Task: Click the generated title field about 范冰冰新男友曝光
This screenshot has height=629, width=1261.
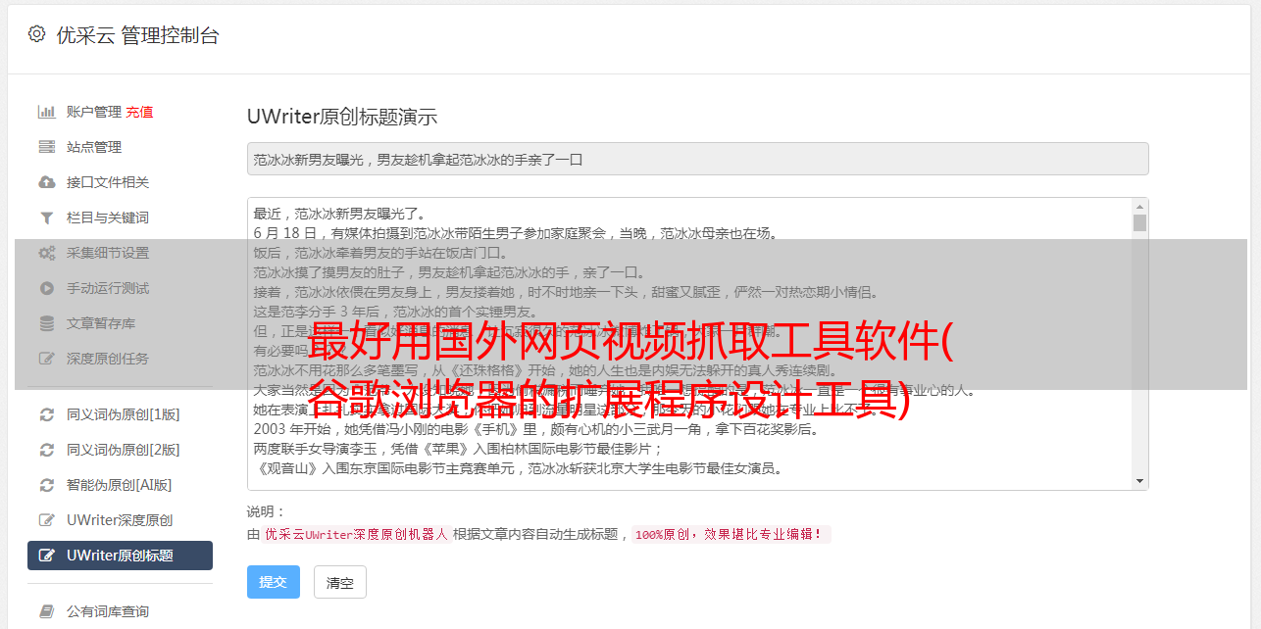Action: point(697,159)
